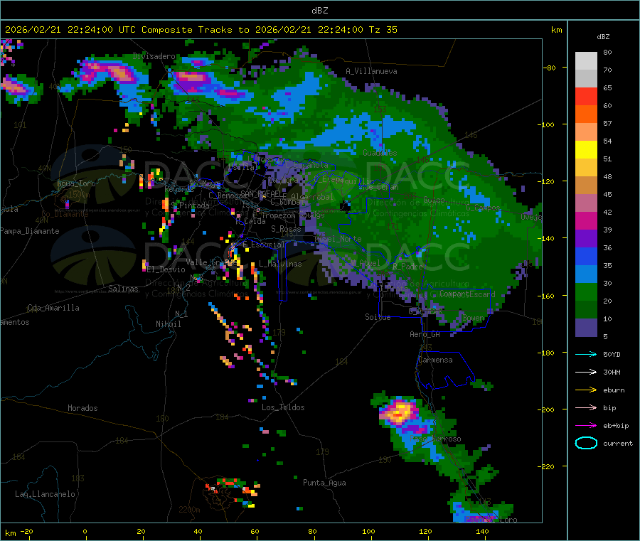The height and width of the screenshot is (541, 640).
Task: Click the 2200m elevation label near the volcano
Action: [x=189, y=510]
